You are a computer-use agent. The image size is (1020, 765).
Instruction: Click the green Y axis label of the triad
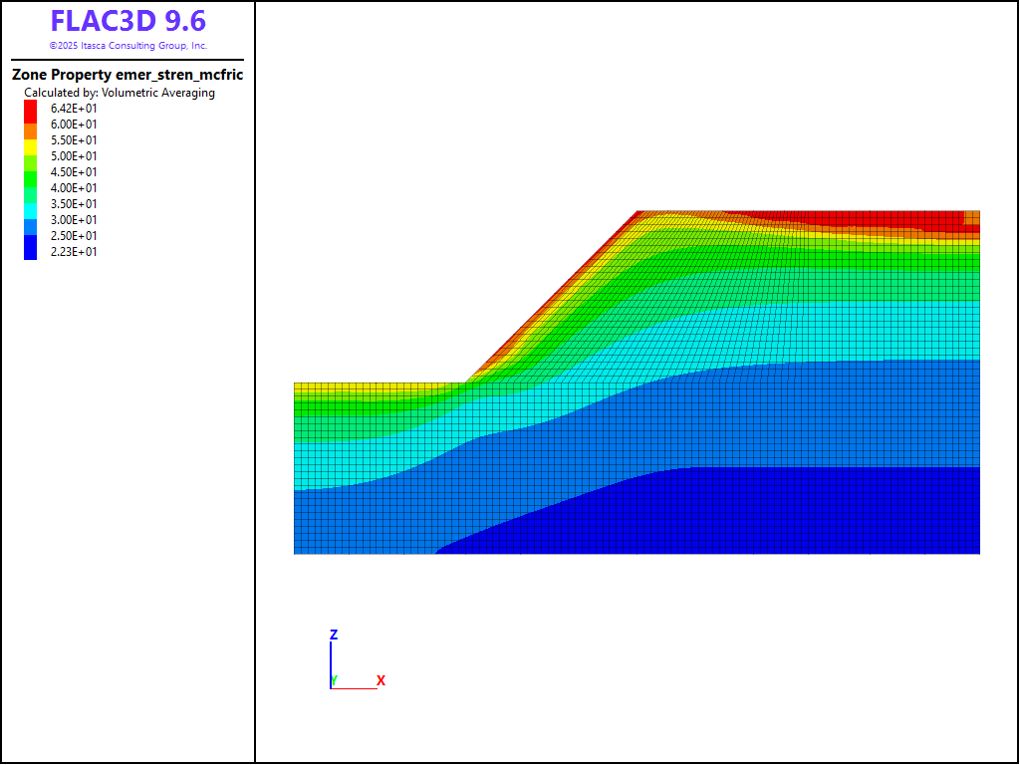[x=335, y=679]
